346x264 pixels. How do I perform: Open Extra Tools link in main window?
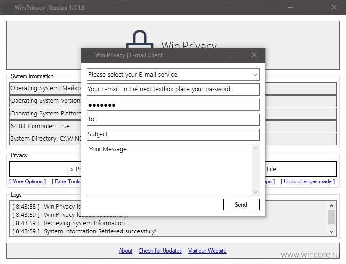tap(66, 181)
